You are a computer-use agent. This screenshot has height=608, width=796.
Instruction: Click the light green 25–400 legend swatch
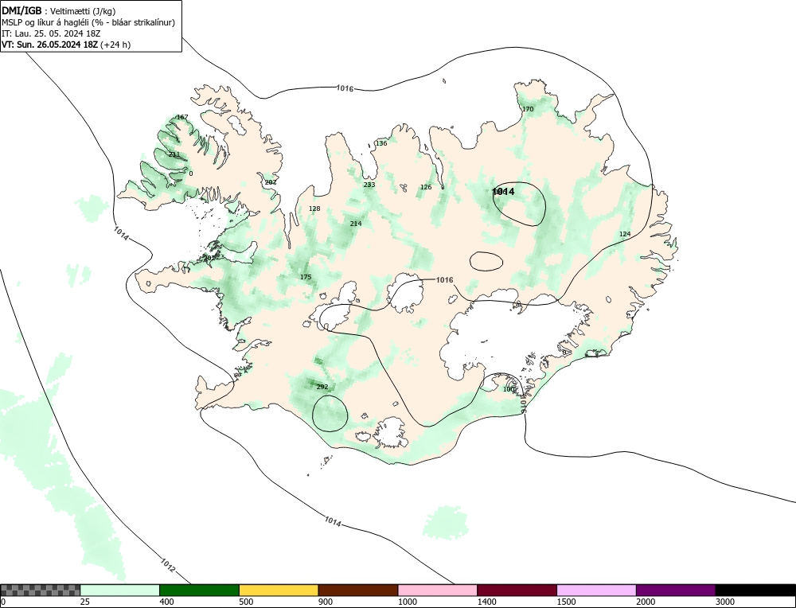(x=120, y=590)
